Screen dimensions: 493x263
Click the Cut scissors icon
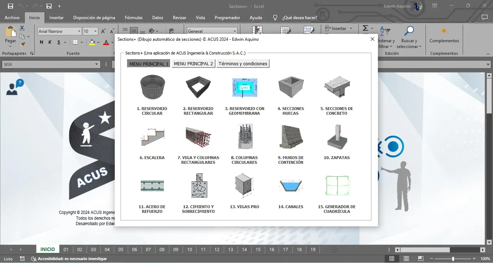click(x=22, y=28)
